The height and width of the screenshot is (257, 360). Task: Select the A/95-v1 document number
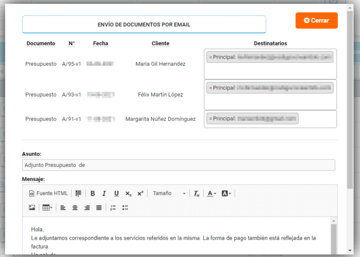pyautogui.click(x=71, y=64)
